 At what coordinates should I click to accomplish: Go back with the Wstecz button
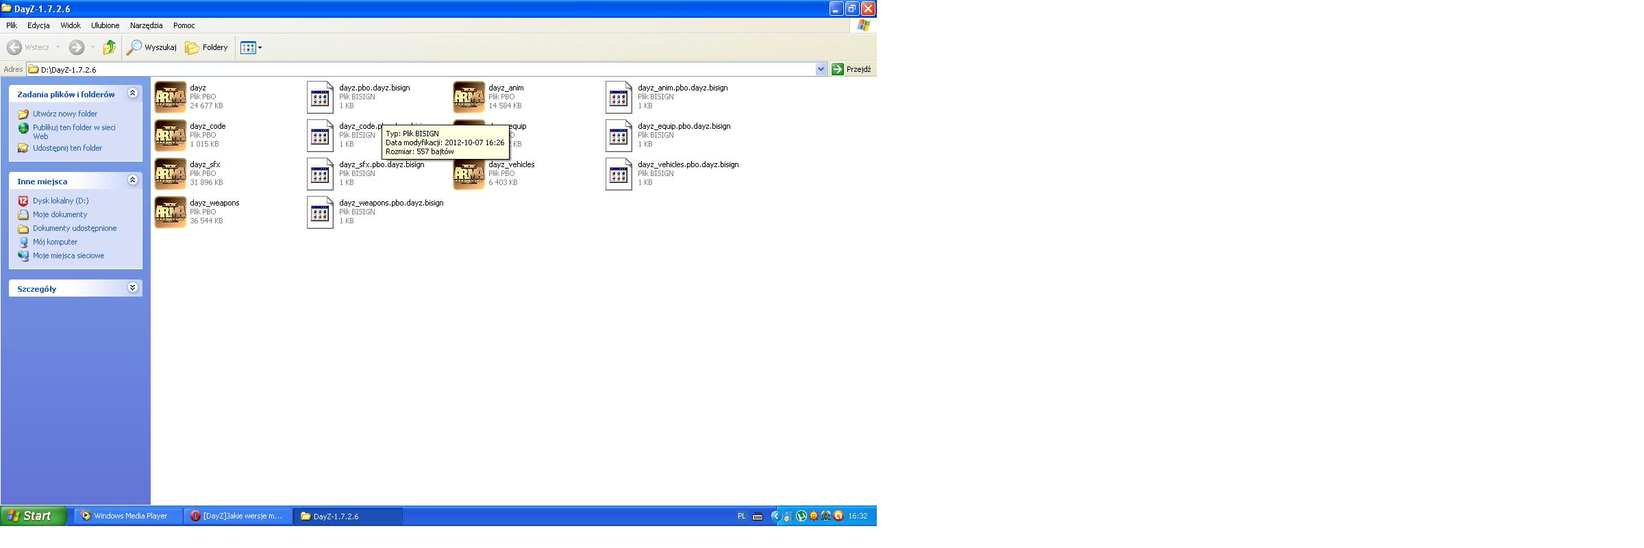(x=28, y=47)
